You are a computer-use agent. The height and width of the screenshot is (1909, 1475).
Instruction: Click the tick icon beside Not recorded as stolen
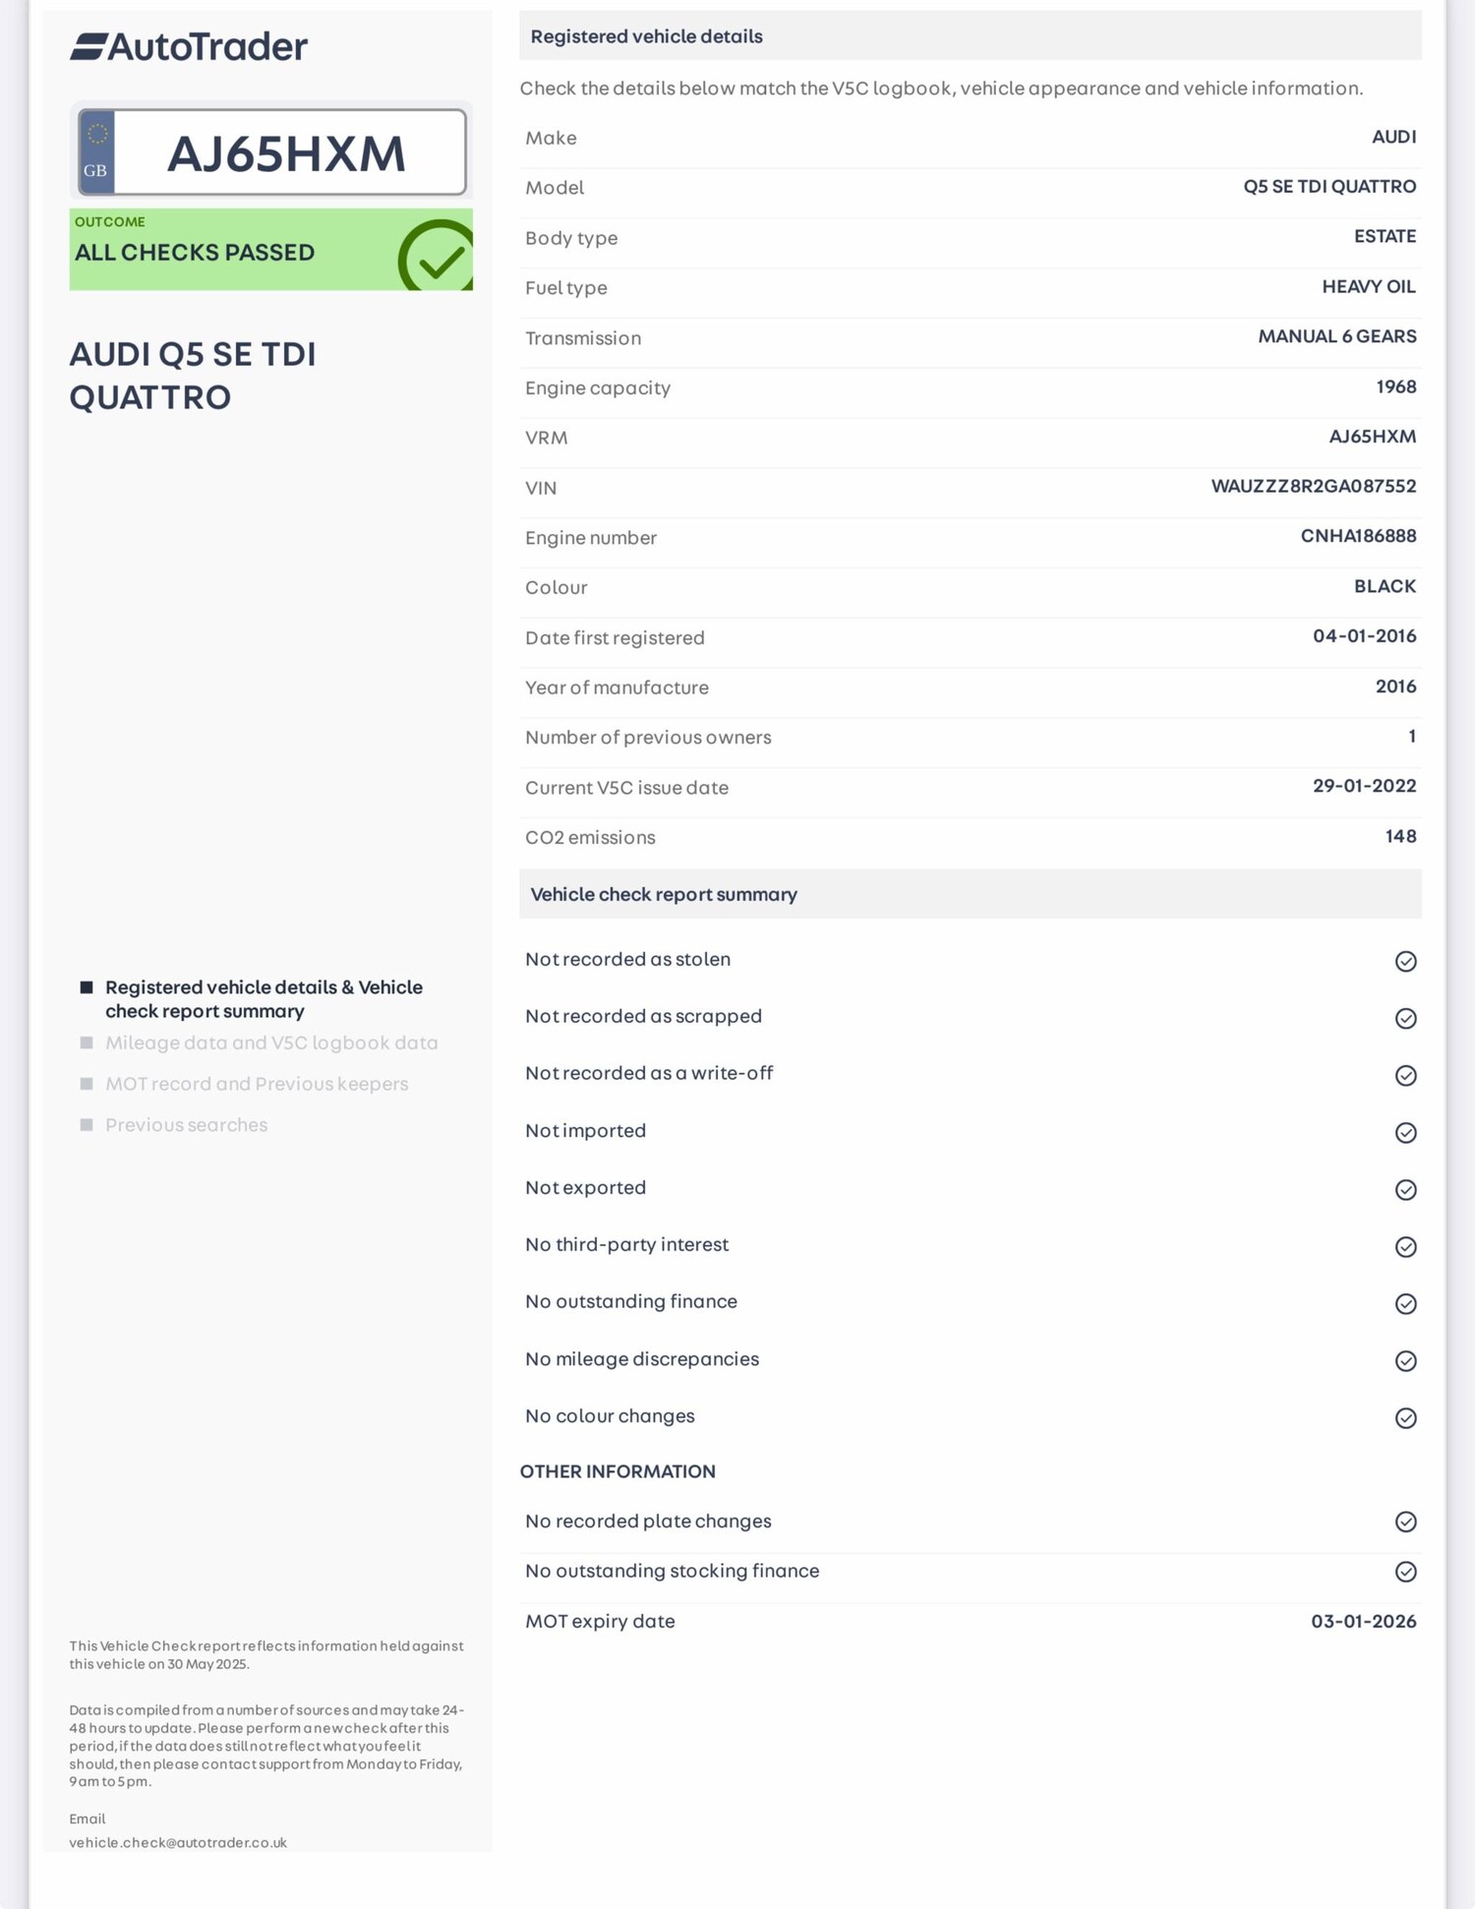tap(1405, 961)
